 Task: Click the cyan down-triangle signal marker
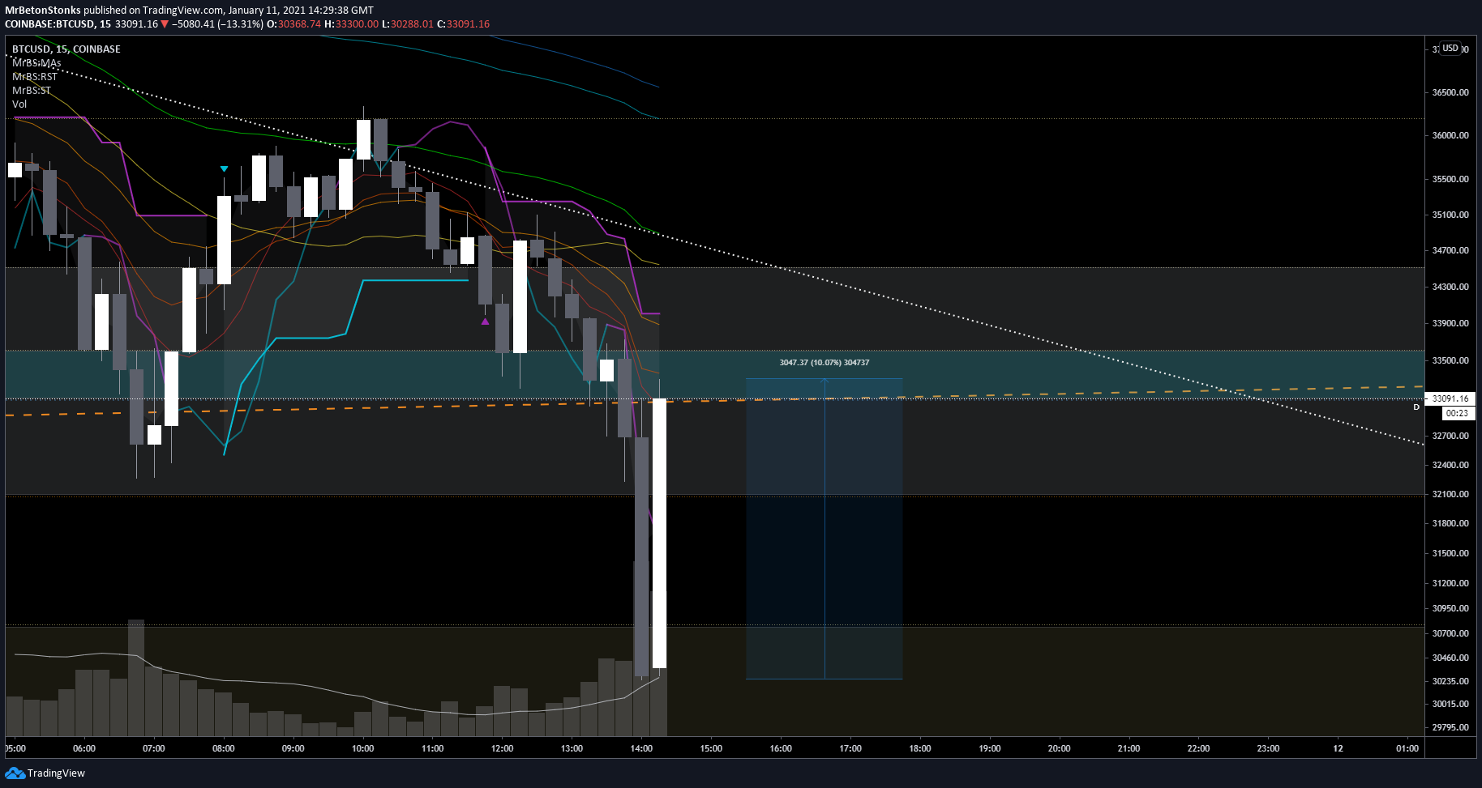[224, 168]
